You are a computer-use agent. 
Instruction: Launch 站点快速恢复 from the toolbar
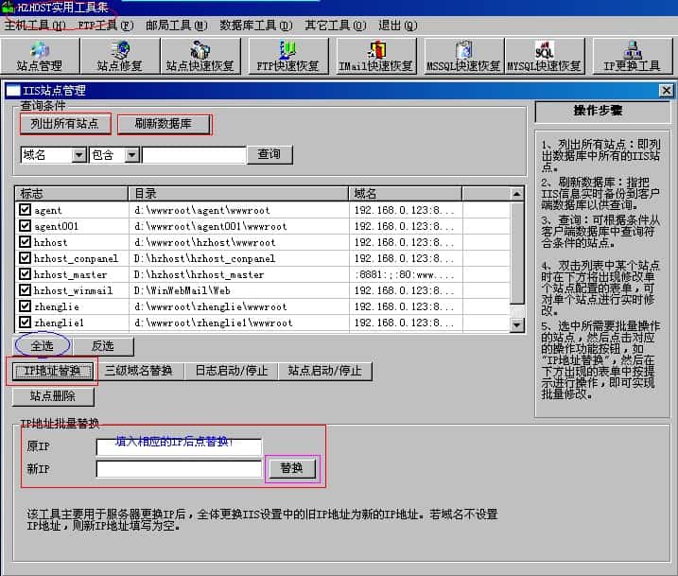click(x=200, y=56)
